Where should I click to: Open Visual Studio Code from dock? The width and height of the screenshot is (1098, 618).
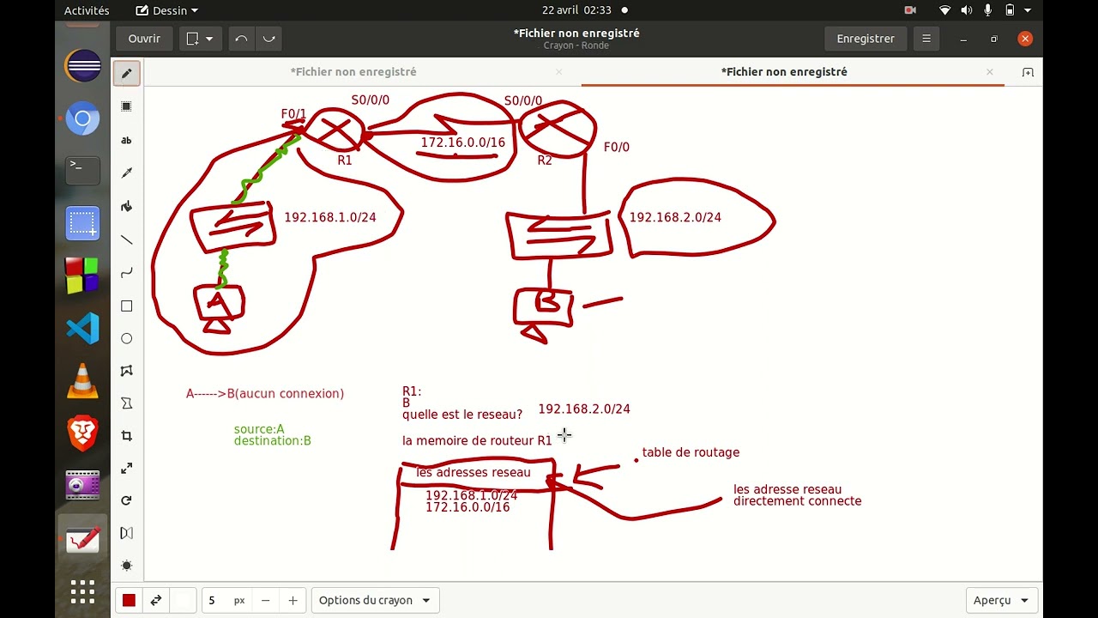pyautogui.click(x=83, y=329)
